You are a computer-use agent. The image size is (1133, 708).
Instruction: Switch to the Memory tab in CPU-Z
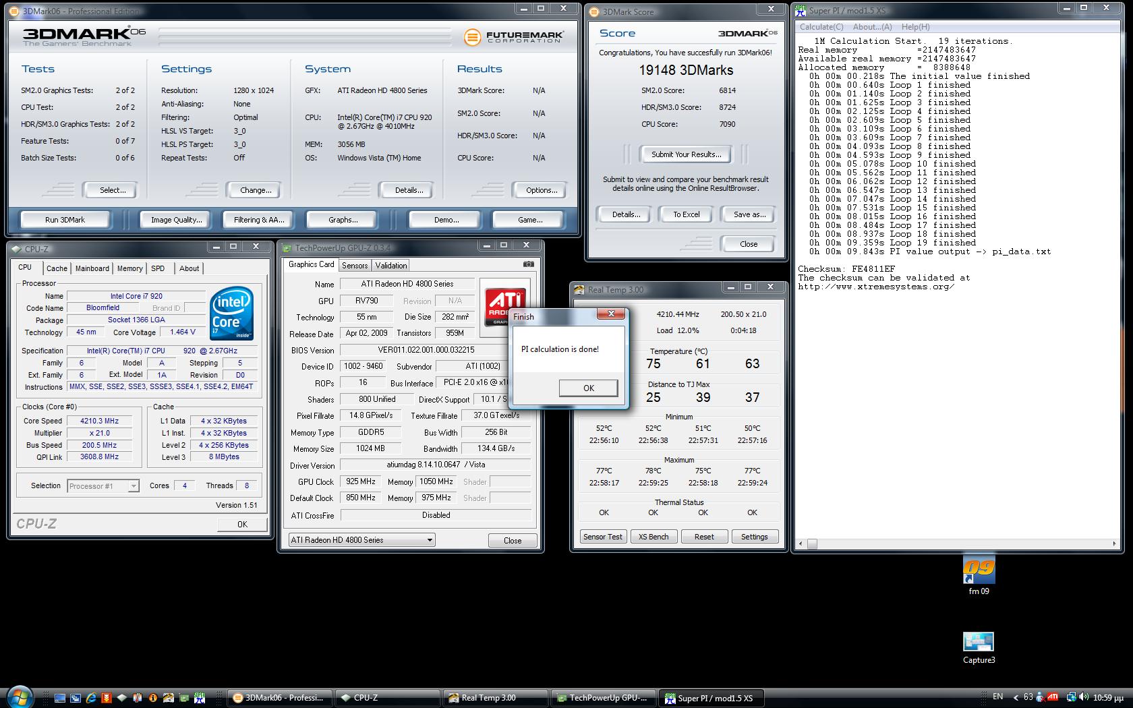click(129, 268)
